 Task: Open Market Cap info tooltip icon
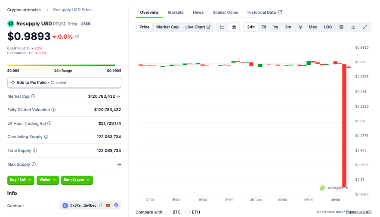pyautogui.click(x=33, y=96)
